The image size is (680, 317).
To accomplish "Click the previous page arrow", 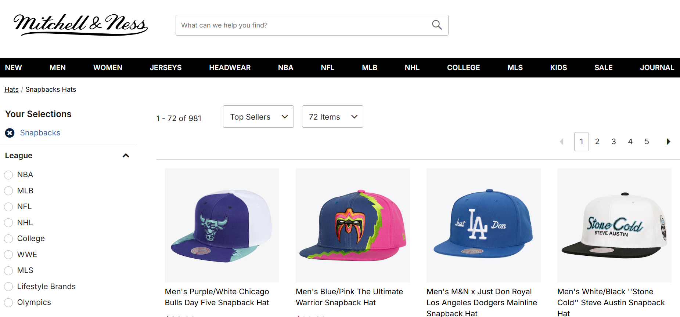I will click(x=561, y=142).
